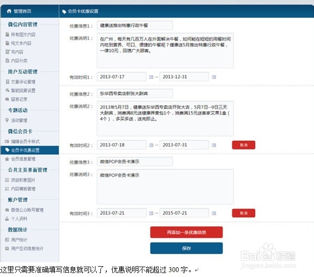Screen dimensions: 314x277
Task: Click the 优惠信息2 text field
Action: [135, 93]
